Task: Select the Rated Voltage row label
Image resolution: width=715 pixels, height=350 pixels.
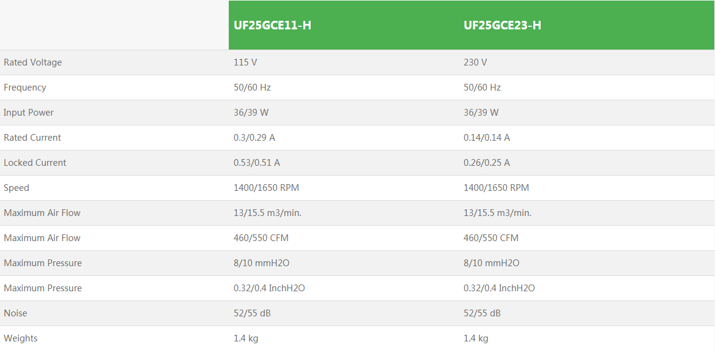Action: click(32, 62)
